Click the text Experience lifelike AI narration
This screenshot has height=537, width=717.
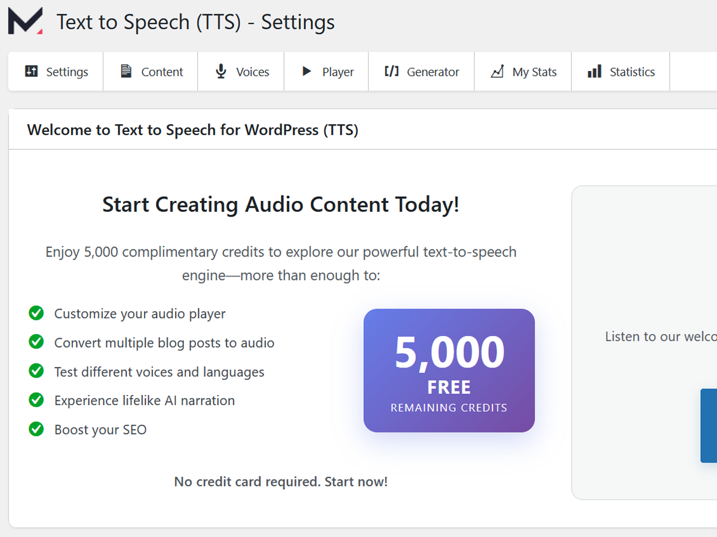point(145,400)
